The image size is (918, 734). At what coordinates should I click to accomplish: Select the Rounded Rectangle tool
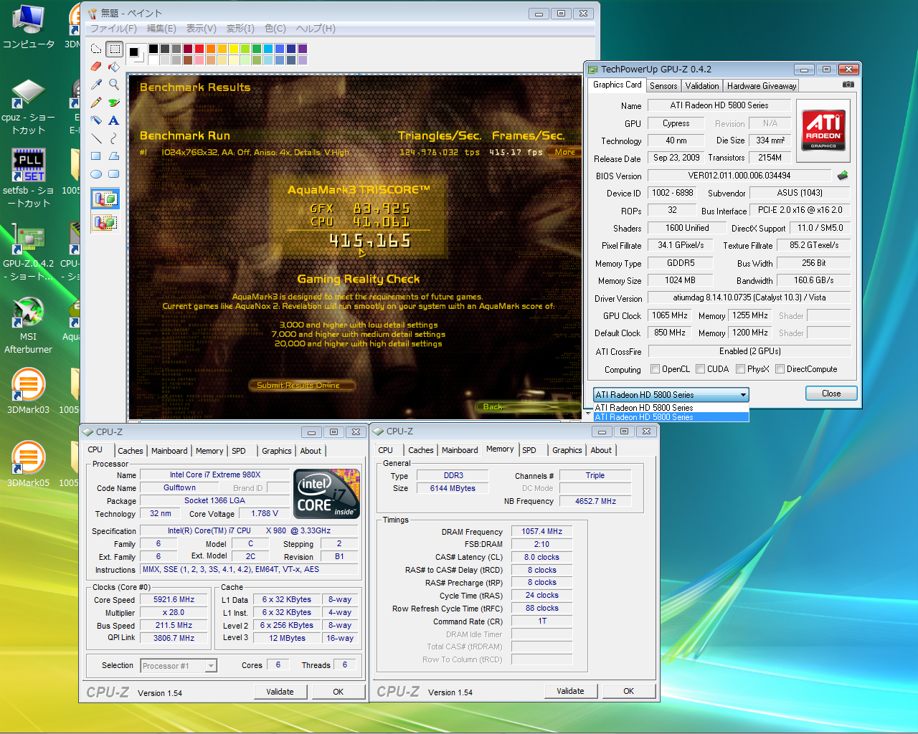(x=114, y=174)
